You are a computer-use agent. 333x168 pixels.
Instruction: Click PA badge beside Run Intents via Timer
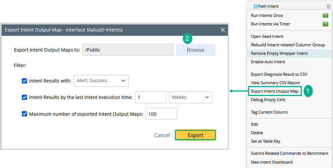(325, 24)
